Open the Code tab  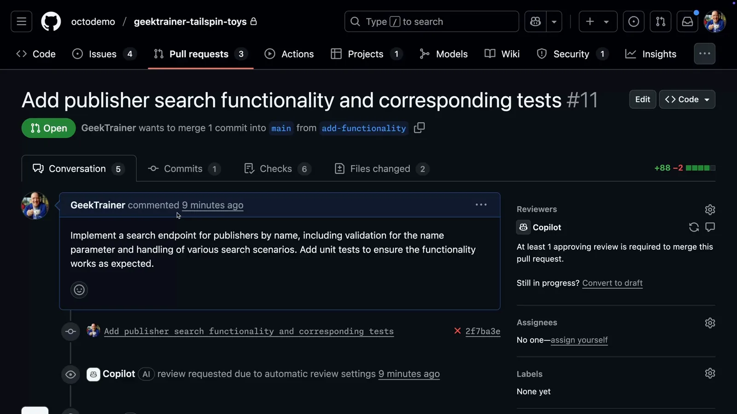[x=36, y=54]
